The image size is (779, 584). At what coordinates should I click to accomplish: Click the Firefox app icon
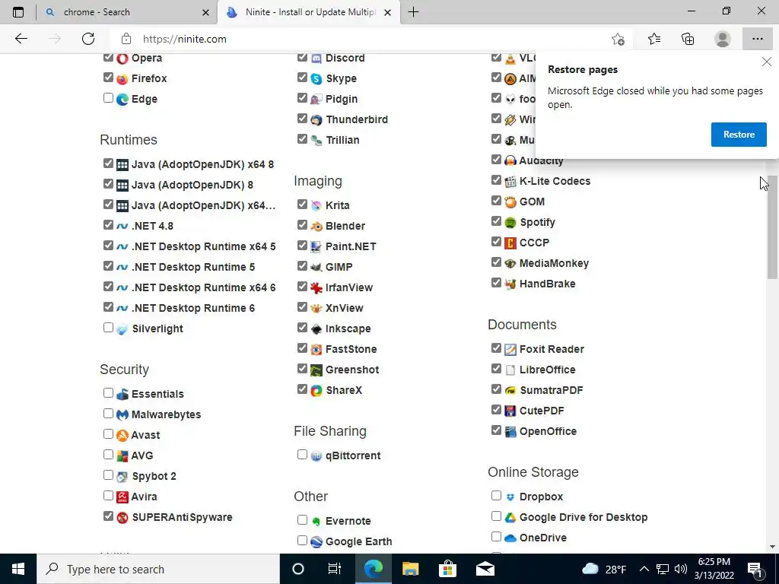click(122, 78)
